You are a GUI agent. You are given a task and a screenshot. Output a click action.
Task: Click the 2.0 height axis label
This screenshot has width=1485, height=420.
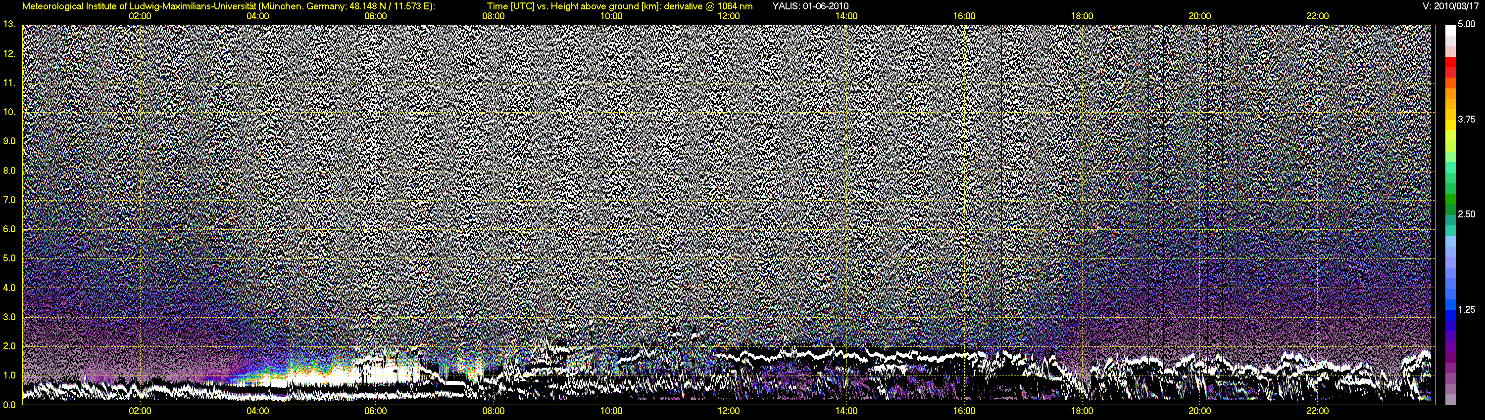tap(9, 346)
